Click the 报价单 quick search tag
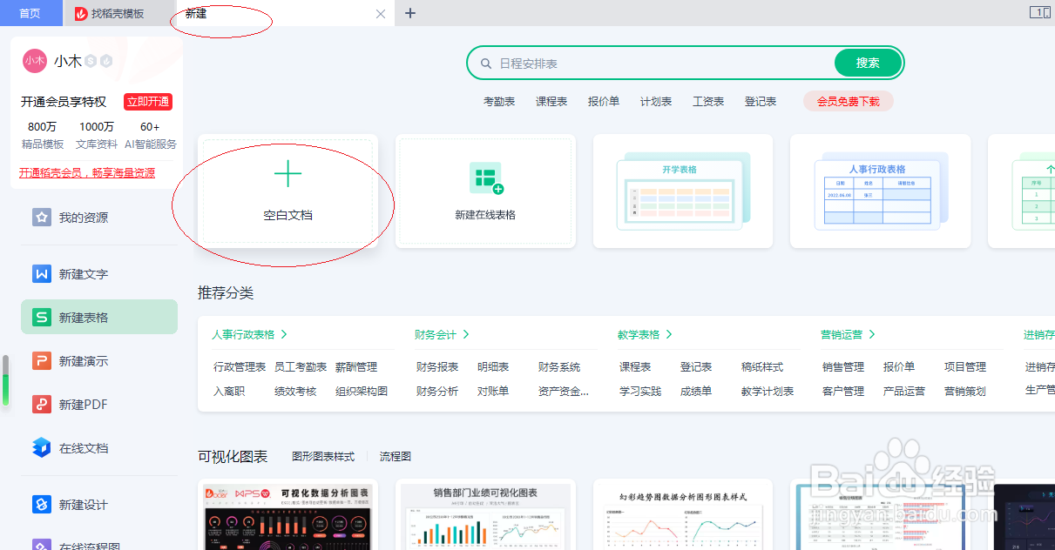Image resolution: width=1055 pixels, height=550 pixels. [604, 102]
